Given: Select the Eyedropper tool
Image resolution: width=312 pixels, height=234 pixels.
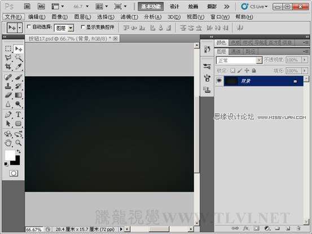Looking at the screenshot, I should tap(19, 66).
